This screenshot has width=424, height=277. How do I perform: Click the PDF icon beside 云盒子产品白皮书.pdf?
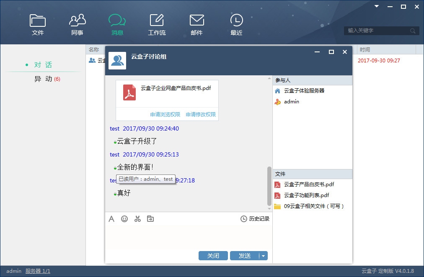point(277,185)
